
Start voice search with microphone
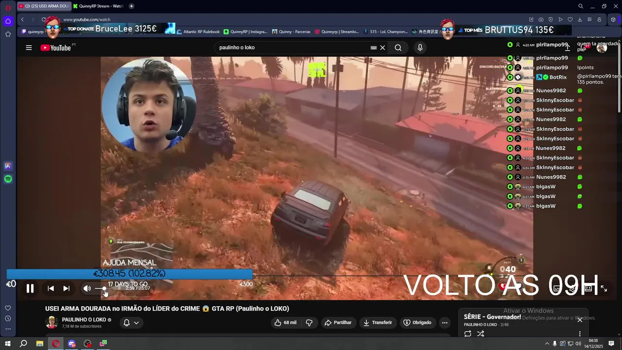pos(420,48)
